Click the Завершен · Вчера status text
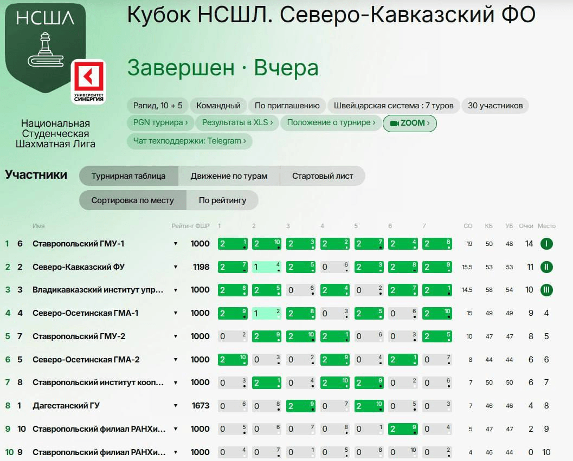Viewport: 573px width, 461px height. pos(223,68)
